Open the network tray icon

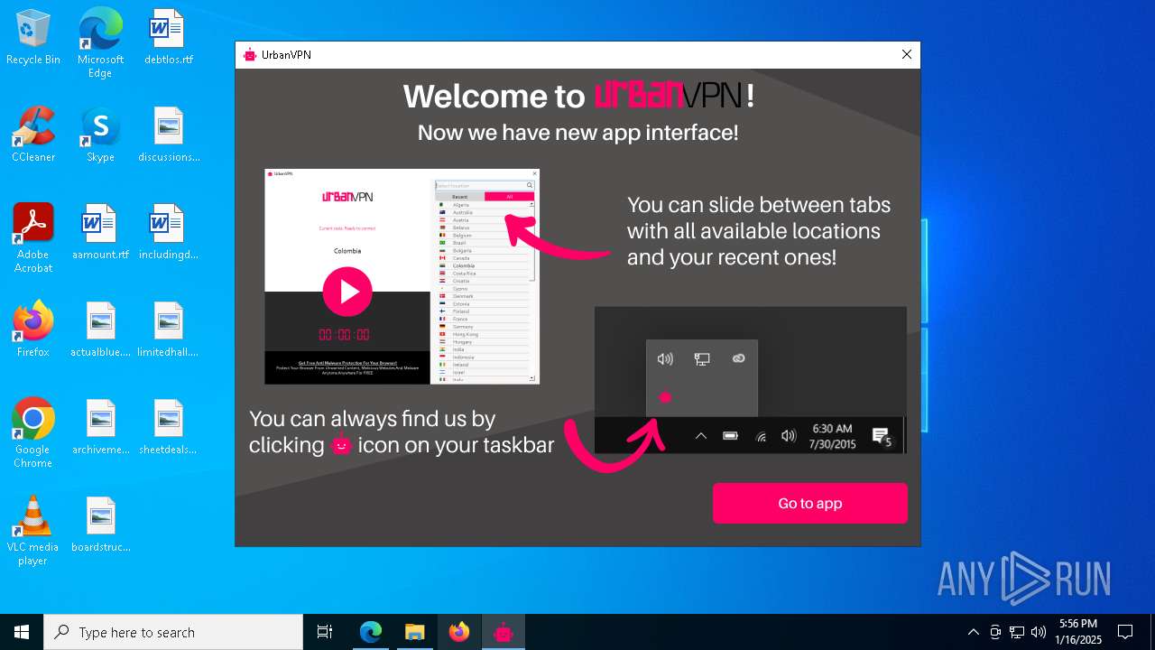pyautogui.click(x=1017, y=632)
